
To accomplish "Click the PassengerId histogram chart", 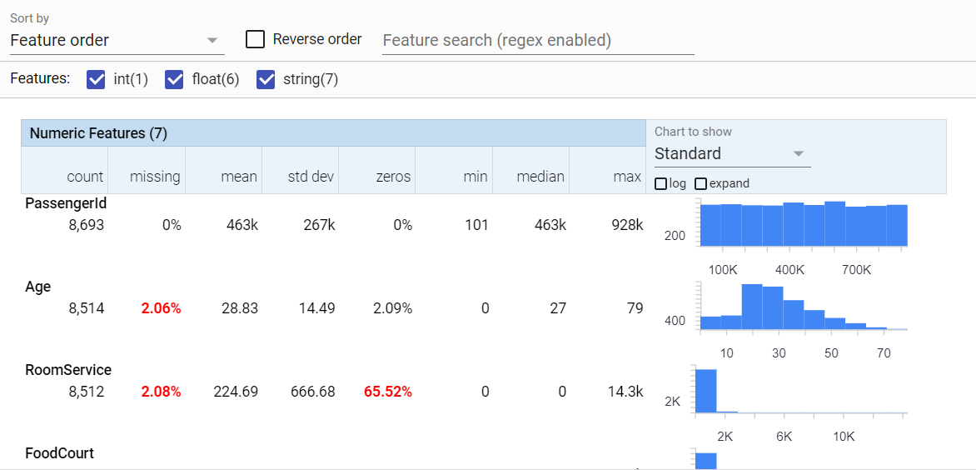I will 804,225.
